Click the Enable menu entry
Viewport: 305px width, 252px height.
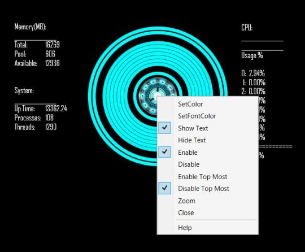(x=207, y=153)
